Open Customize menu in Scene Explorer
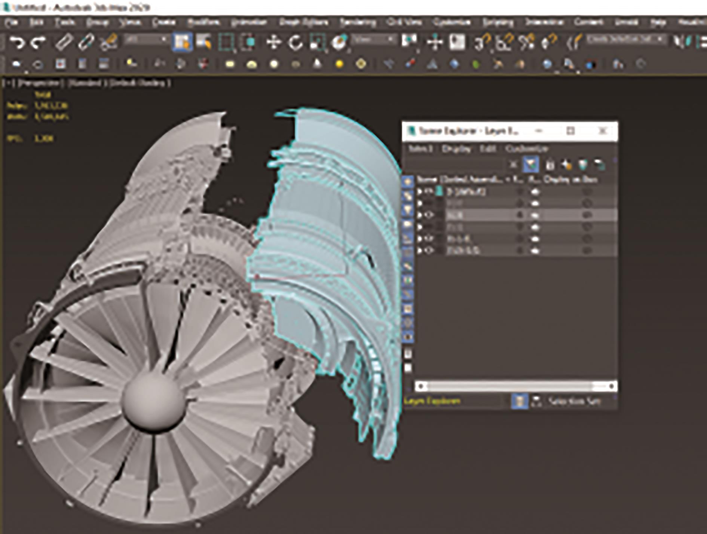 tap(527, 149)
